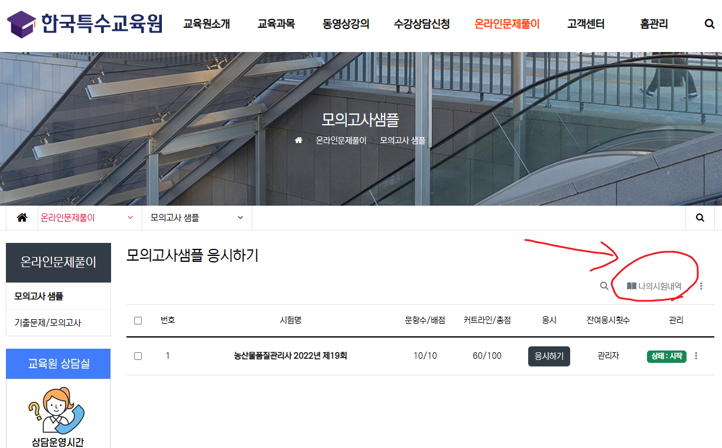Open search via top navigation magnifier icon
The width and height of the screenshot is (722, 448).
710,24
